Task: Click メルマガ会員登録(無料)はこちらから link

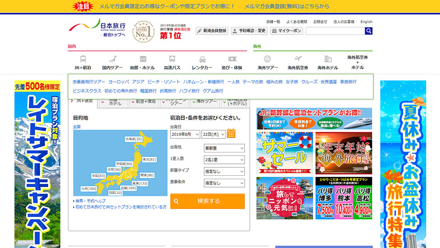Action: [287, 6]
